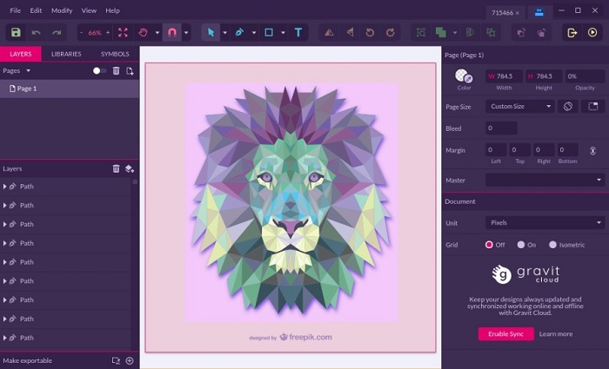This screenshot has width=609, height=369.
Task: Click the Enable Sync button
Action: (x=505, y=333)
